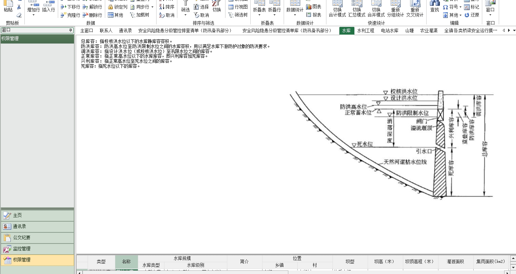
Task: Expand the 折叠表 dropdown
Action: click(x=259, y=15)
